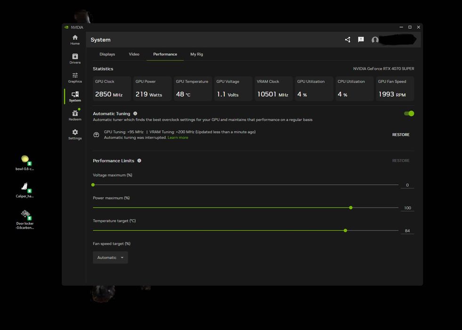Click the share icon in header
The height and width of the screenshot is (330, 462).
pyautogui.click(x=348, y=40)
